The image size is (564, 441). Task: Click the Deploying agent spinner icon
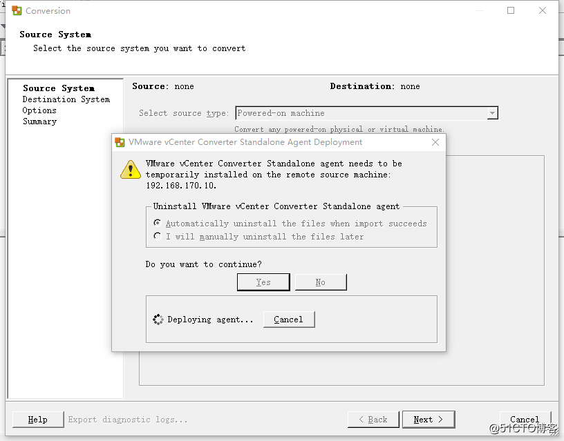pyautogui.click(x=158, y=320)
